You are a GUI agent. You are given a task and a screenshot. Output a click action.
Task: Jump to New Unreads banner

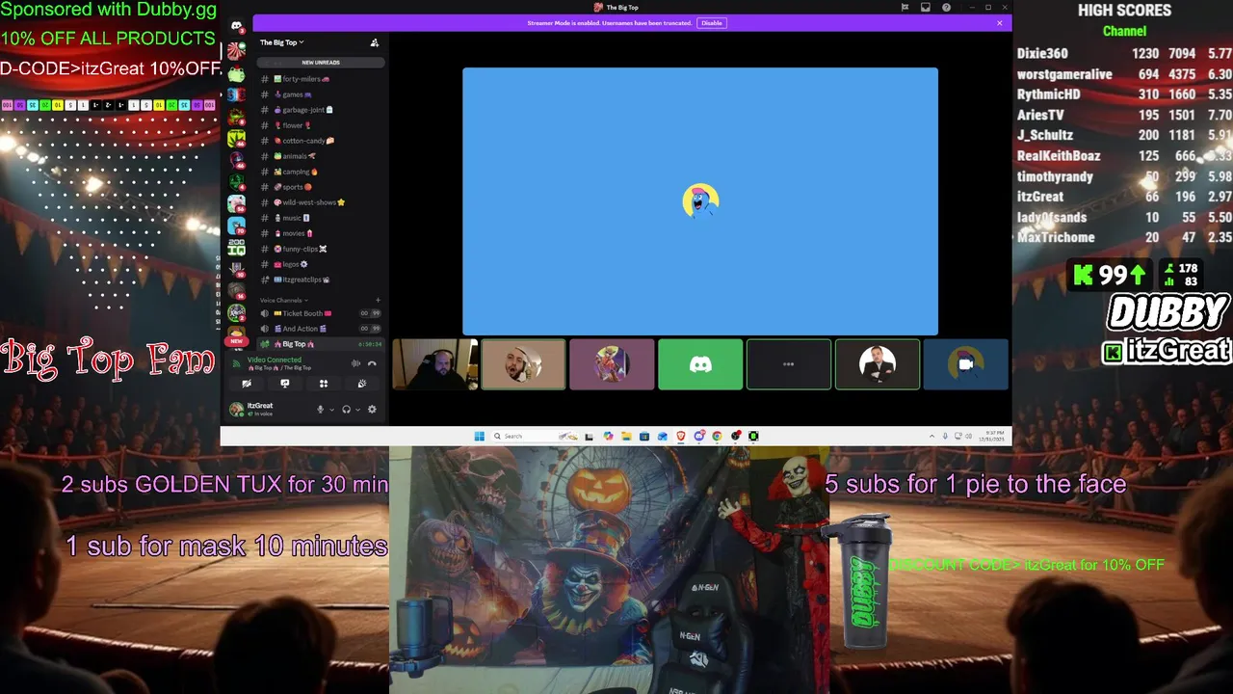[321, 63]
